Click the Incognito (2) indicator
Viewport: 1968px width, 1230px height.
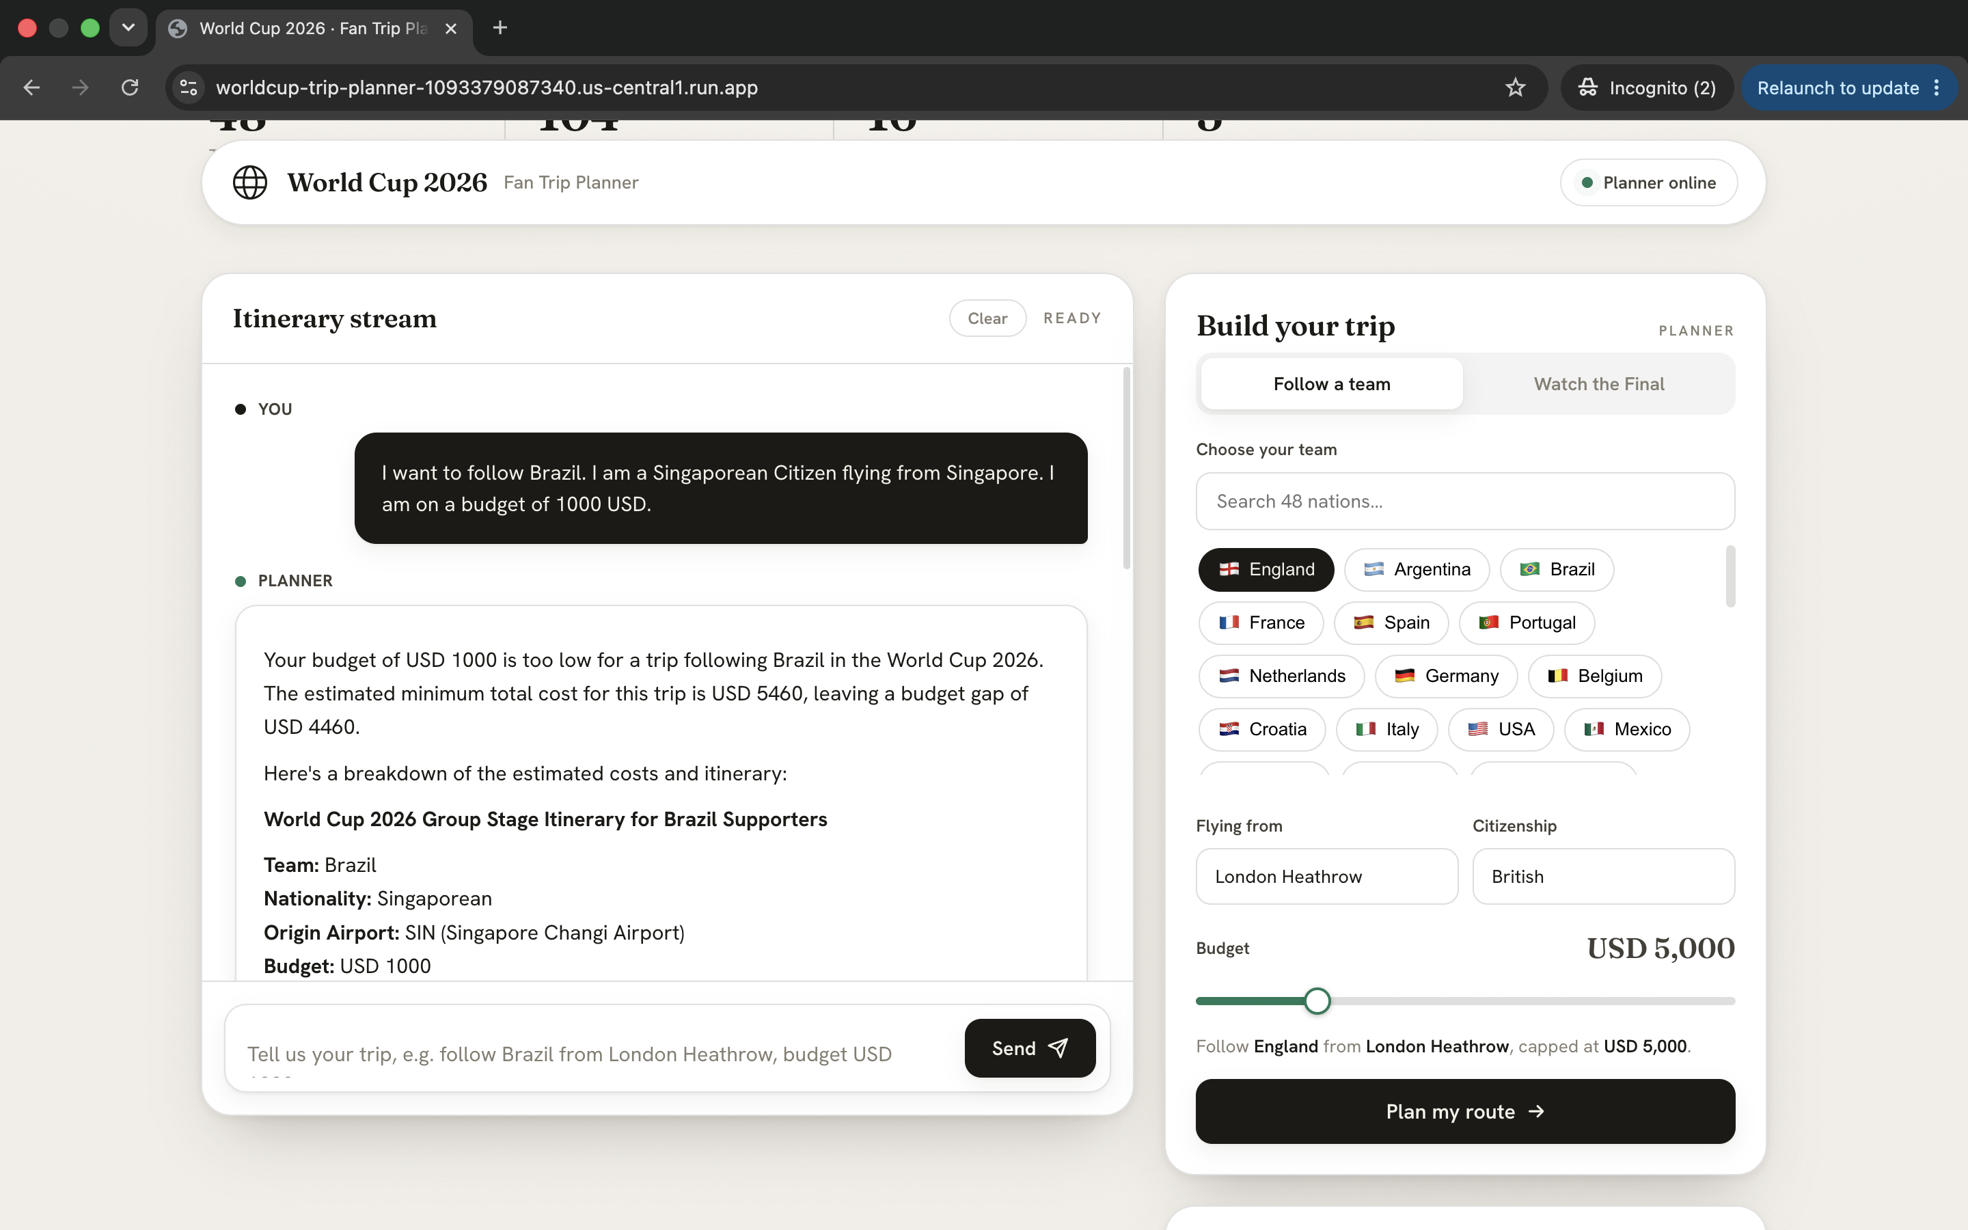coord(1647,88)
